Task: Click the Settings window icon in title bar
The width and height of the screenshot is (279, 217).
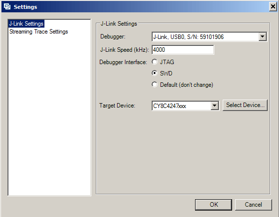Action: 7,6
